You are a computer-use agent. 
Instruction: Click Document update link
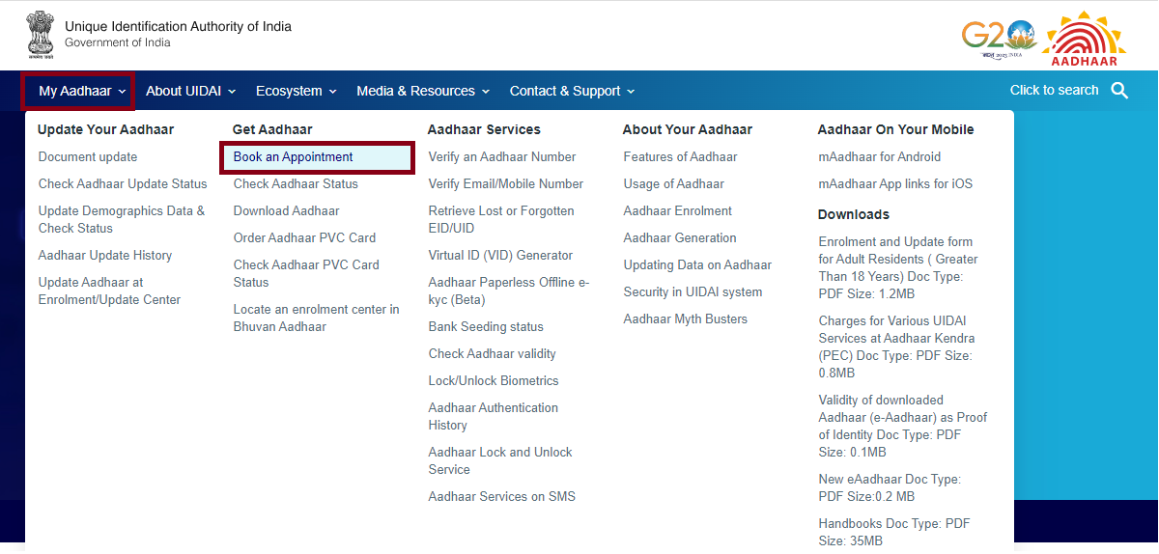[x=88, y=157]
